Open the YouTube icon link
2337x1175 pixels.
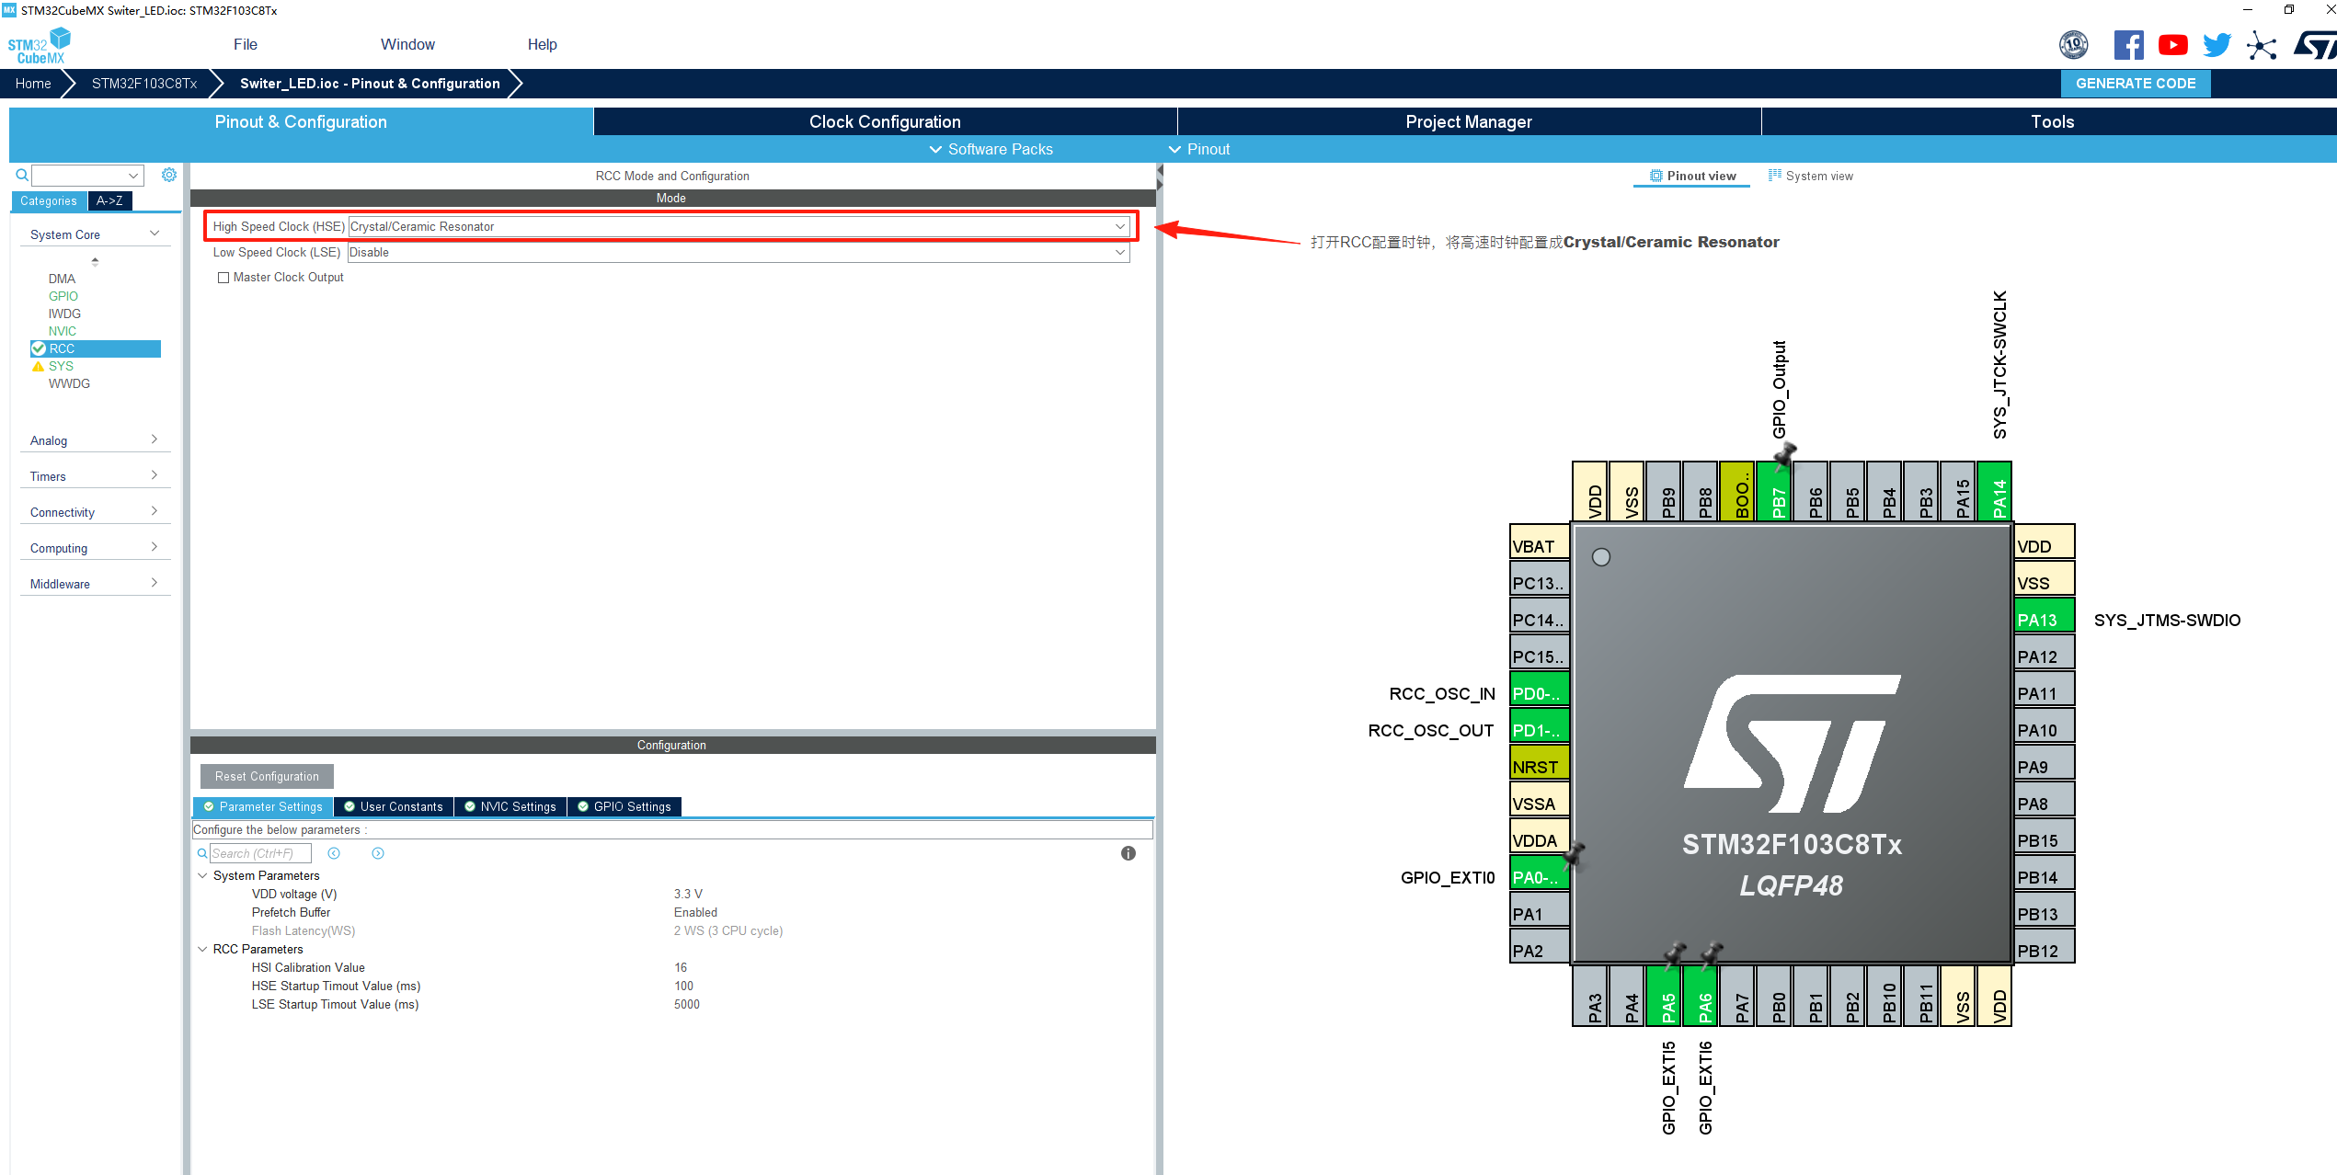click(x=2172, y=45)
